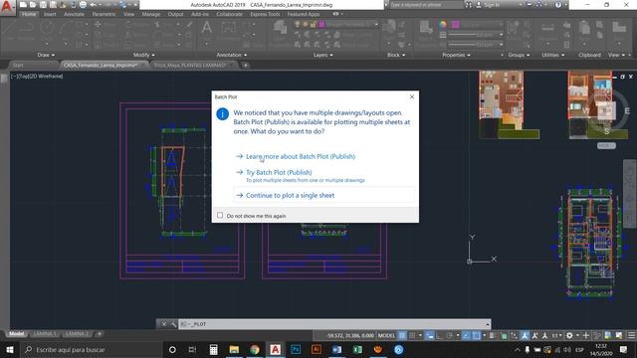The image size is (637, 358).
Task: Click the command line input showing _PLOT
Action: [x=334, y=324]
